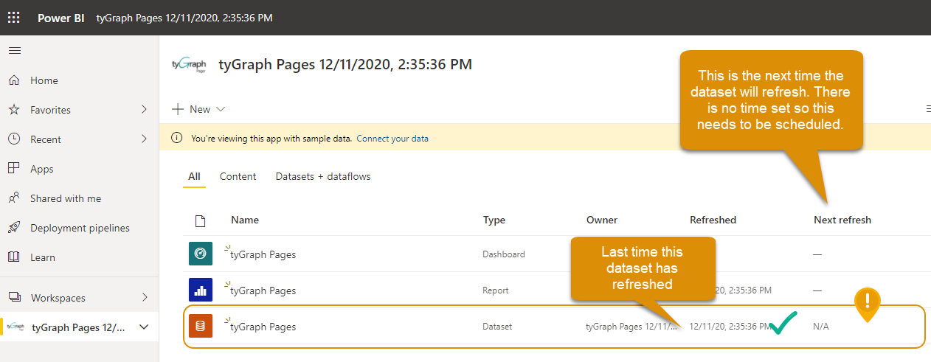Click the Recent clock icon
This screenshot has height=362, width=931.
click(x=14, y=139)
